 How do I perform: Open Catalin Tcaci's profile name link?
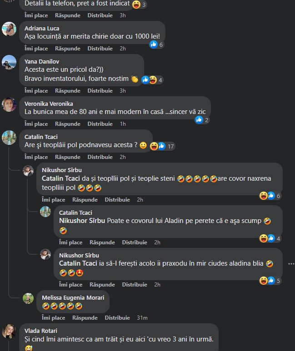point(41,137)
